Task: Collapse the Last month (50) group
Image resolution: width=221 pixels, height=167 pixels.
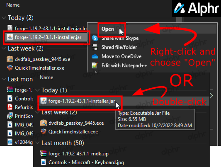Action: [x=37, y=143]
